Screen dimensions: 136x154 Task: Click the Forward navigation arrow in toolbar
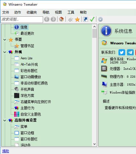pos(53,19)
